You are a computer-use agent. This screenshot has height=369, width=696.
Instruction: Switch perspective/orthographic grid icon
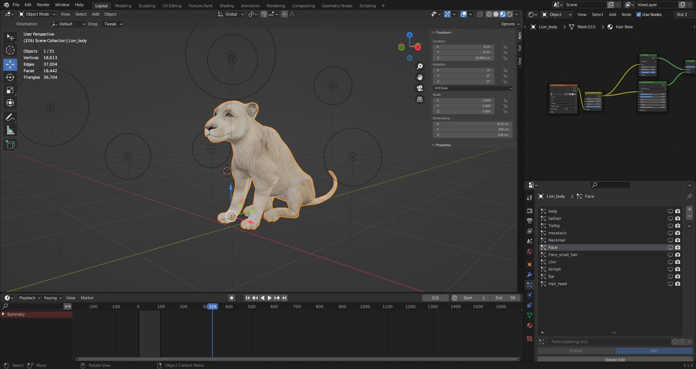tap(420, 99)
